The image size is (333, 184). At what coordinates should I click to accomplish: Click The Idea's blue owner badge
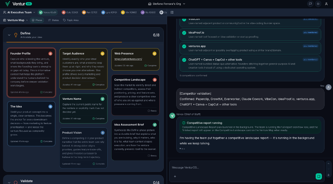50,106
